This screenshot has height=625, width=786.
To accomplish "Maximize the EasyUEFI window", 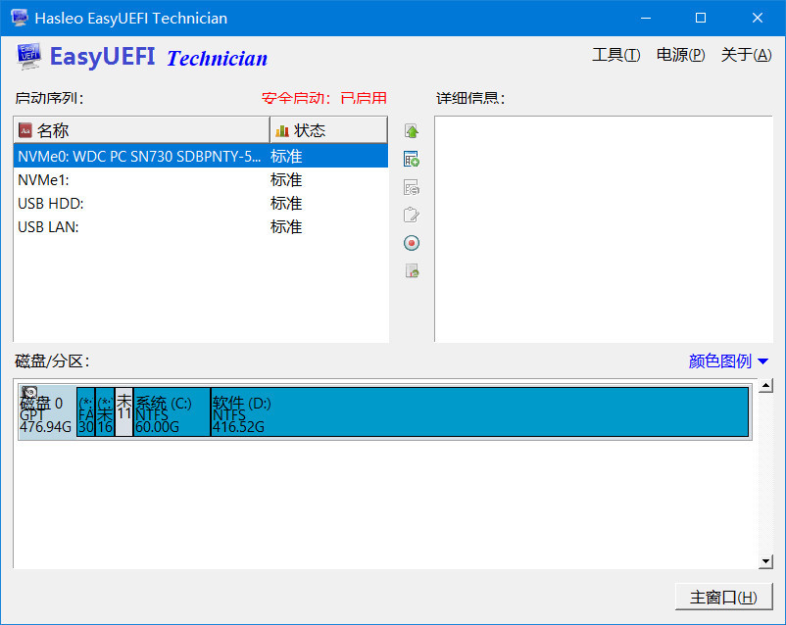I will [x=701, y=18].
